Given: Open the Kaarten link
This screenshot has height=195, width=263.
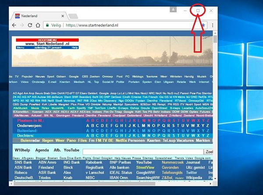Looking at the screenshot, I should [x=154, y=141].
